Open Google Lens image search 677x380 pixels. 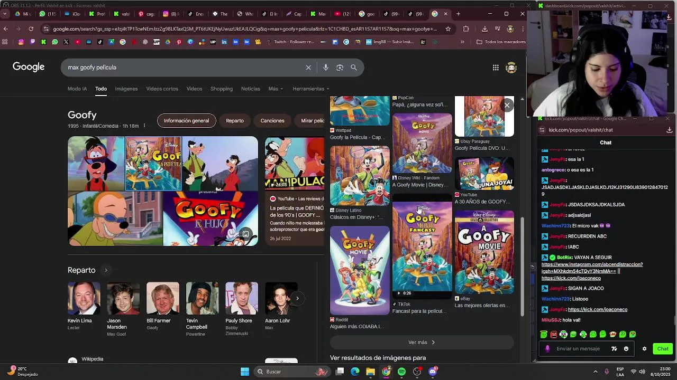(340, 68)
